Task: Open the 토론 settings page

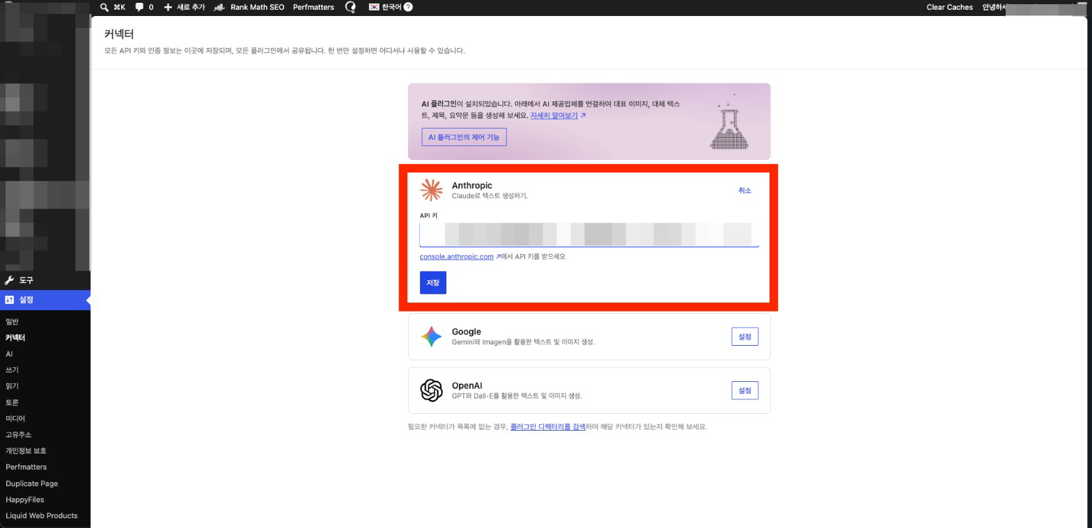Action: click(12, 403)
